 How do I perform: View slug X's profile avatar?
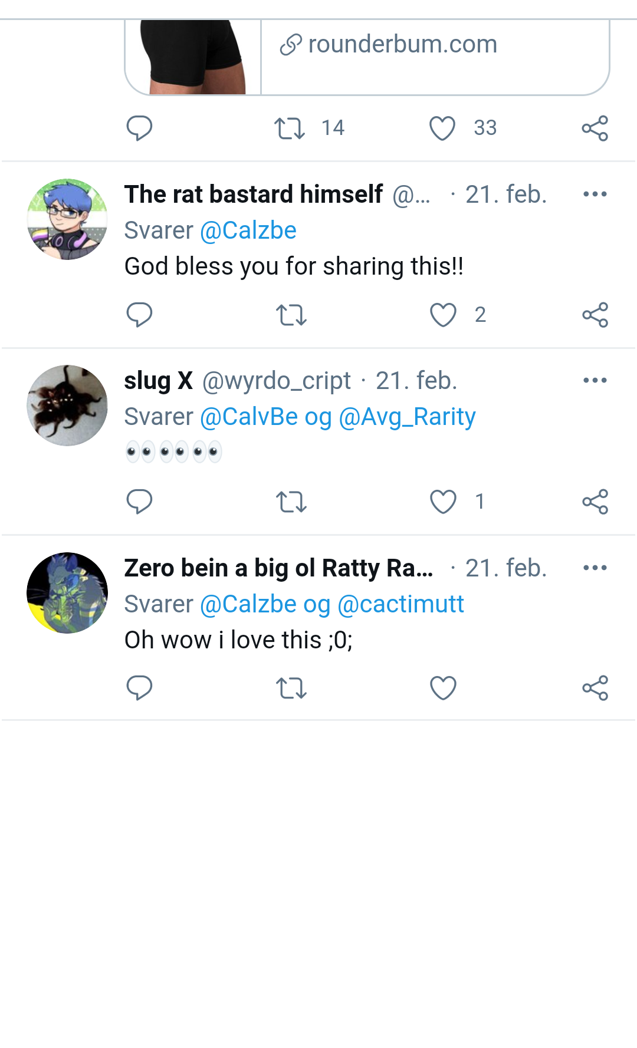click(x=67, y=406)
